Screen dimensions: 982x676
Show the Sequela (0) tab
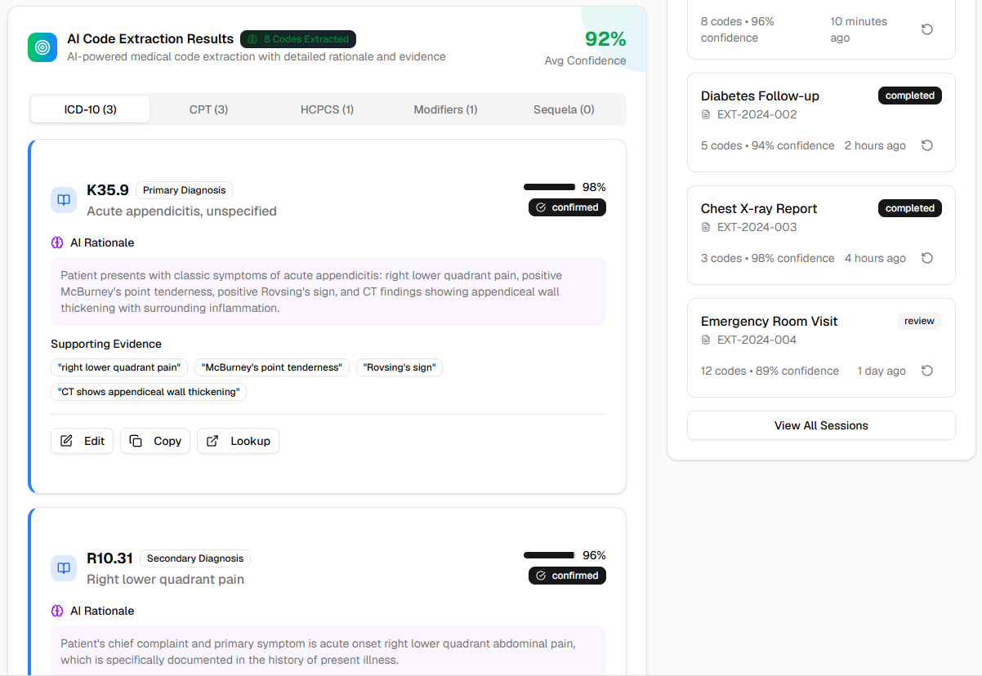click(564, 109)
